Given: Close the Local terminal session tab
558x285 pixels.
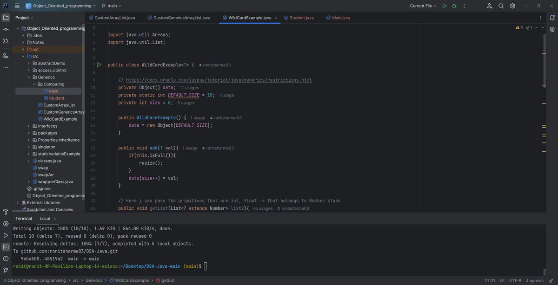Looking at the screenshot, I should point(54,219).
